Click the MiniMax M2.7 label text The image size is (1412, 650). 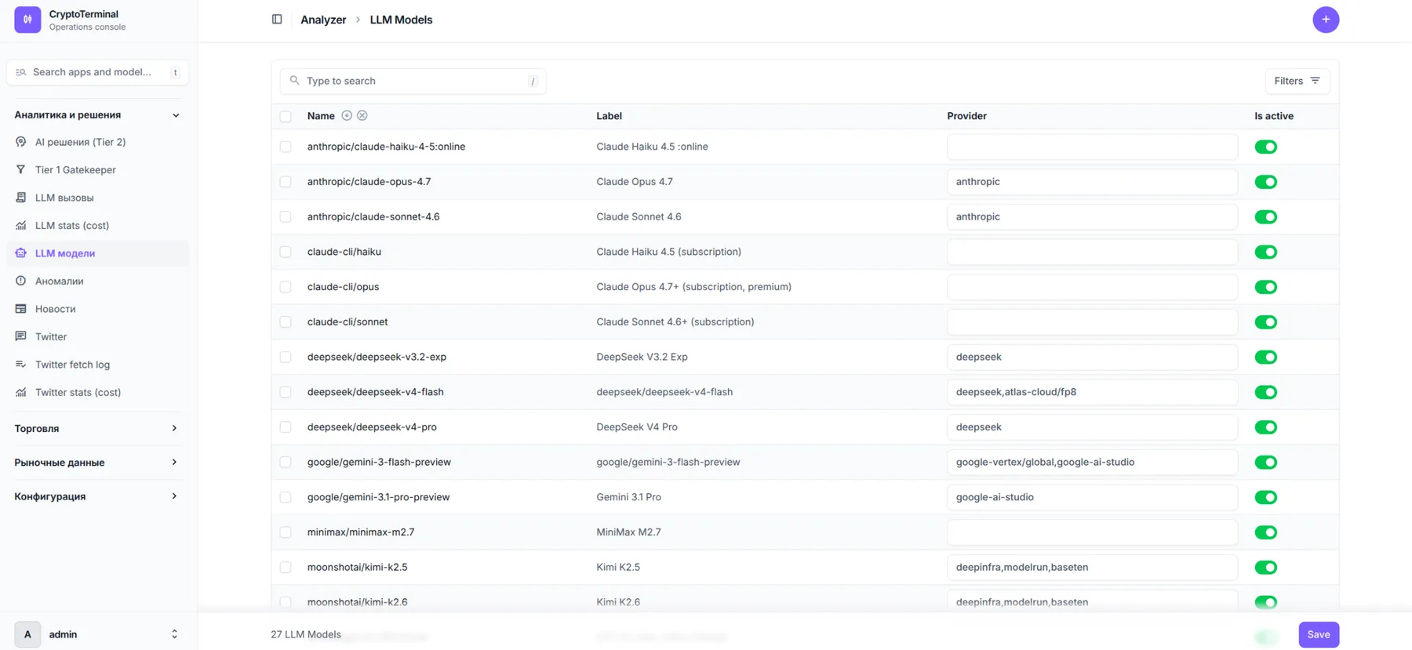click(x=628, y=532)
